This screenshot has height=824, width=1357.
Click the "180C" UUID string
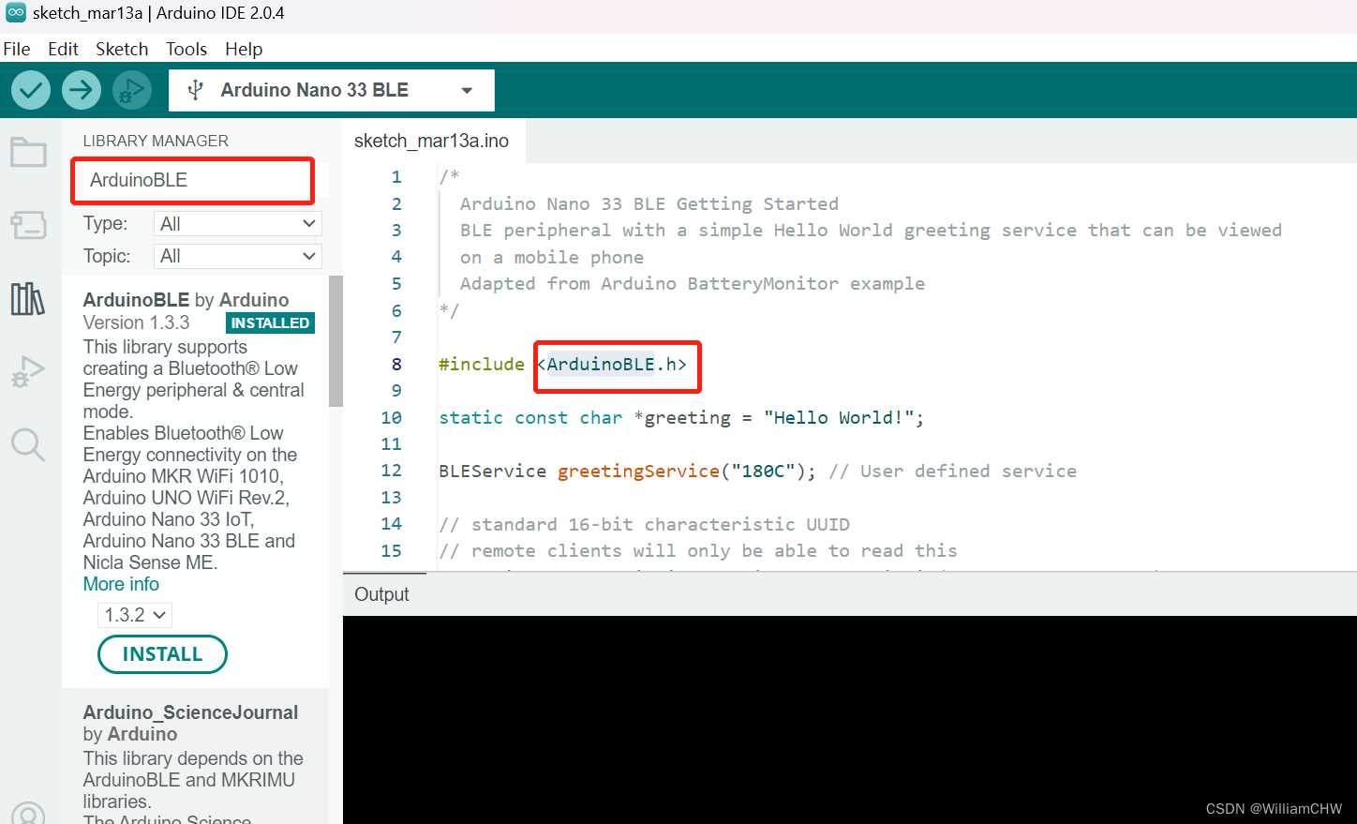click(x=763, y=472)
